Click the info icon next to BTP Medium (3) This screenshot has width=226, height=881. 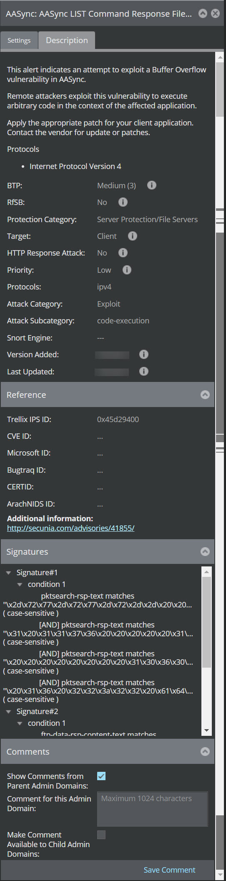tap(152, 185)
